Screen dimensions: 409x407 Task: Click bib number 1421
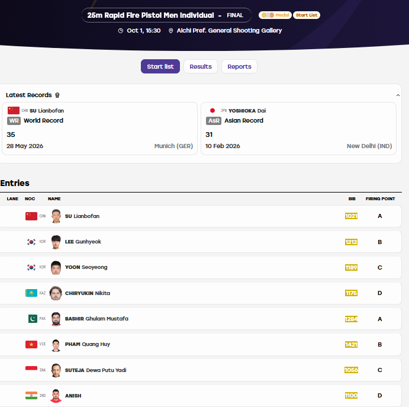[x=351, y=345]
